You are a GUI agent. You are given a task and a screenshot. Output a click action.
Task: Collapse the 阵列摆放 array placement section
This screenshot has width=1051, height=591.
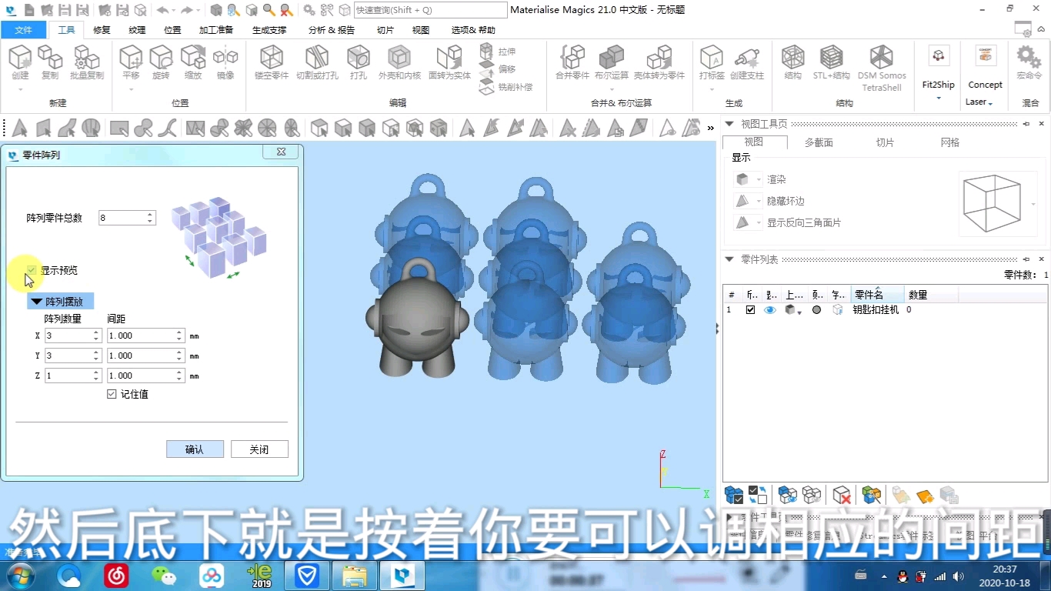36,302
